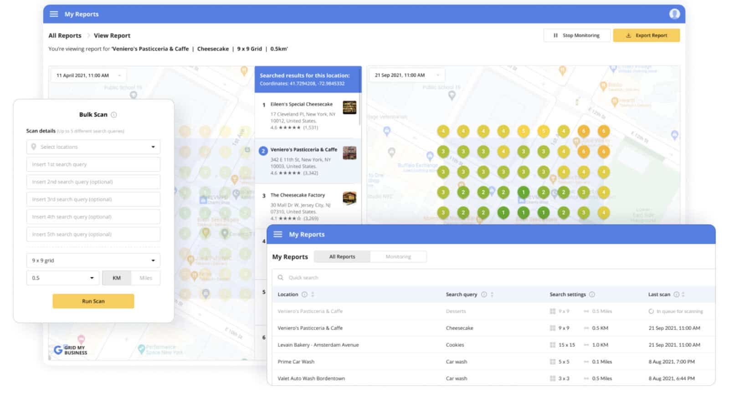Open Eileen's Special Cheesecake thumbnail
Screen dimensions: 729x396
point(349,108)
